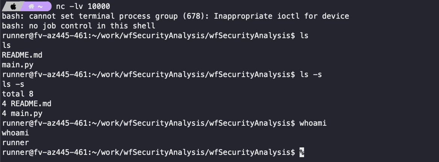Click the first 'ls' command typed after the prompt
This screenshot has width=439, height=162.
click(304, 36)
